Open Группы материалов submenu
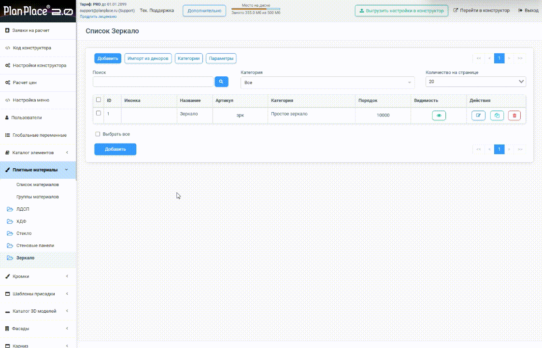This screenshot has width=542, height=348. (x=38, y=197)
